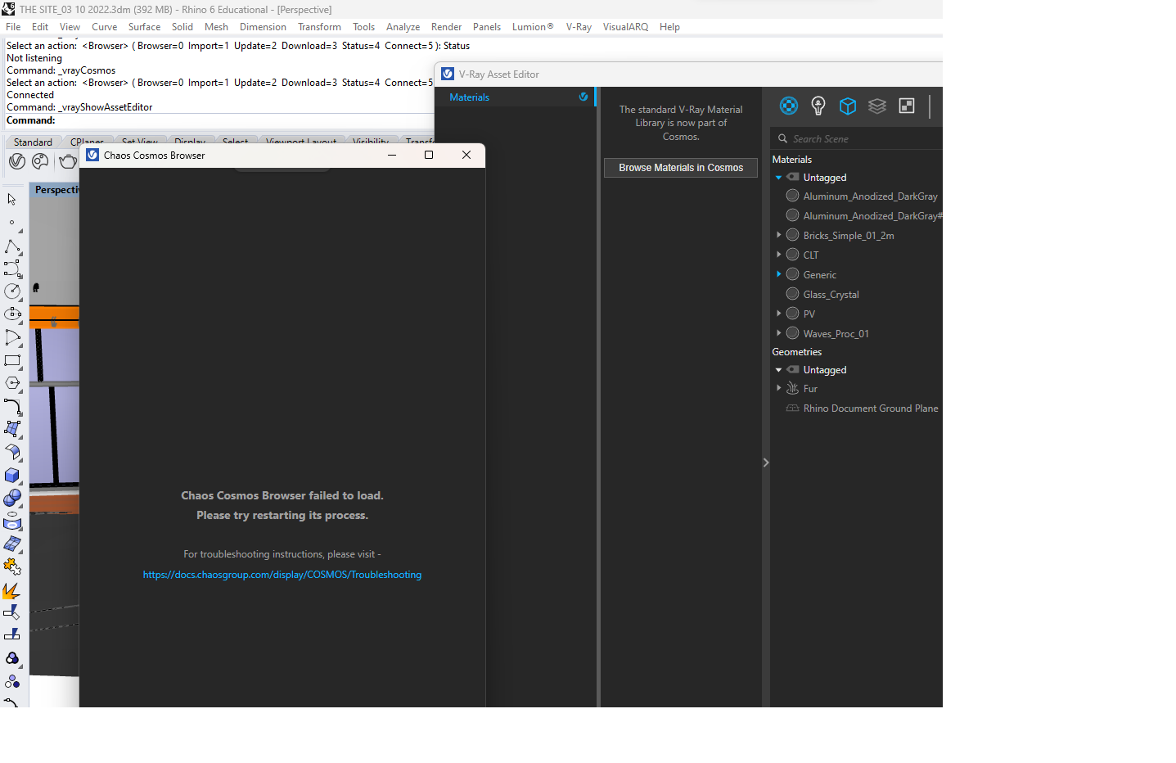Select the Polygon tool

(12, 383)
